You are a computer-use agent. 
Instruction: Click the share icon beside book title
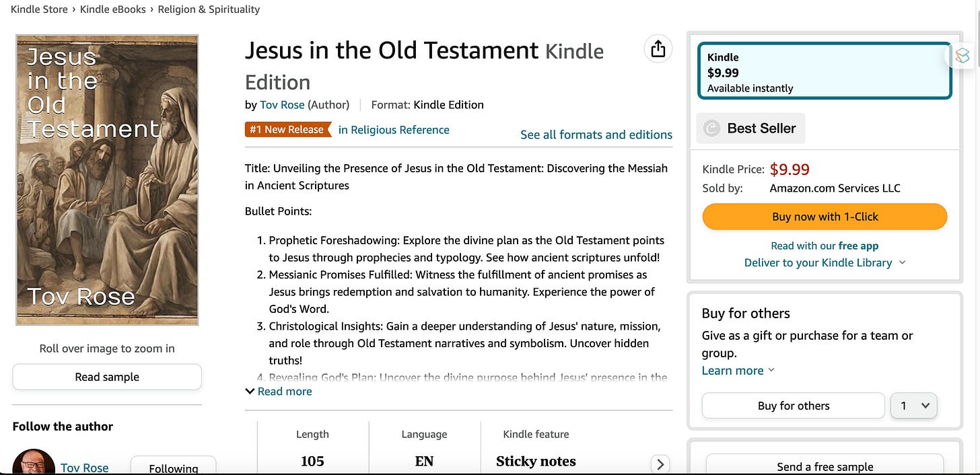point(658,49)
